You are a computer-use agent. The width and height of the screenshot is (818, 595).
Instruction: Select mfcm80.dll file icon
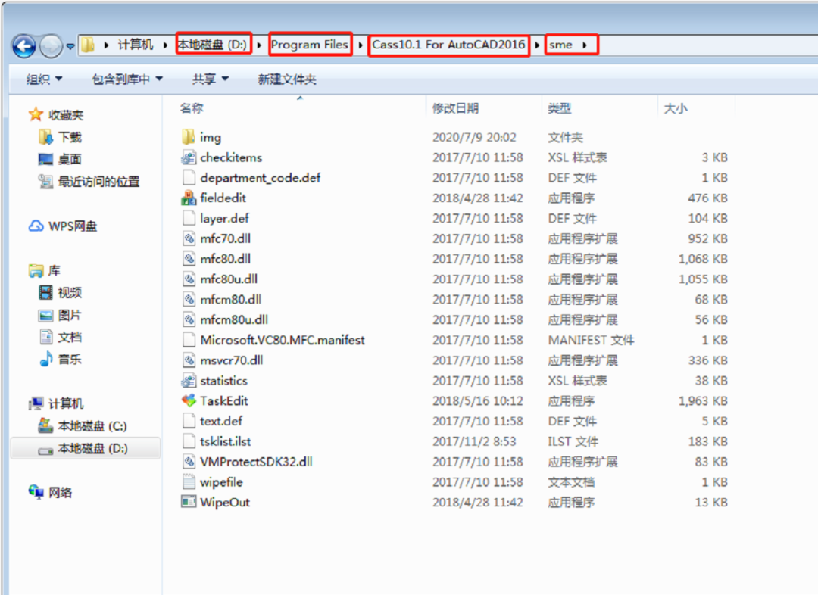point(189,300)
